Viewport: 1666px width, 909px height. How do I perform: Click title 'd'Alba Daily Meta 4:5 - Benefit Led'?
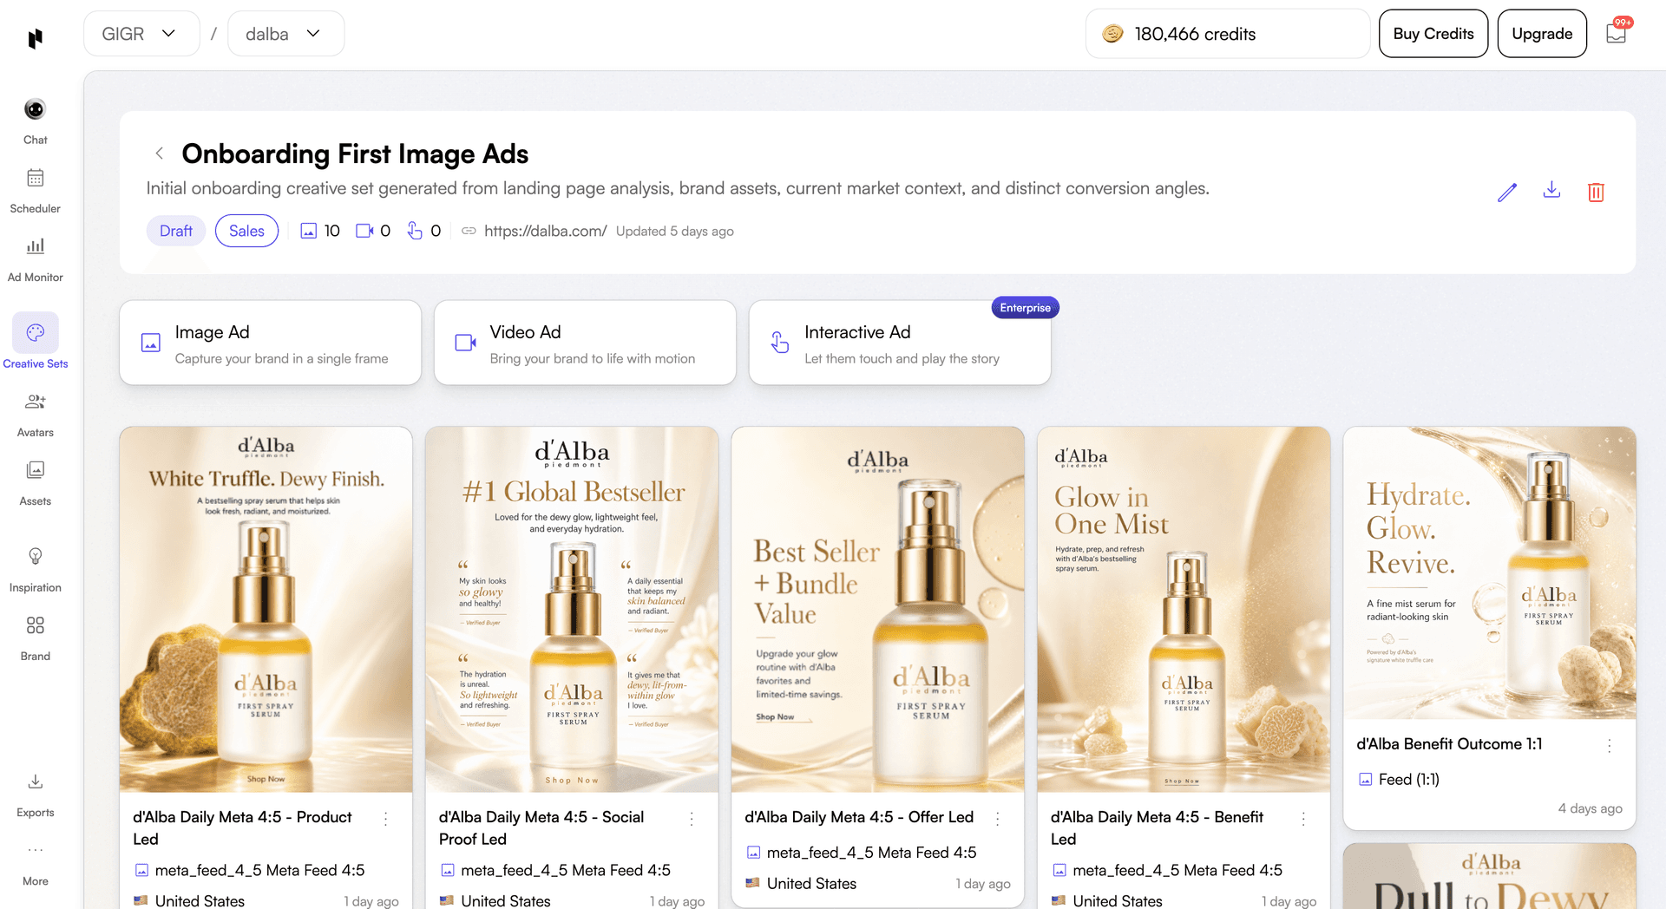[x=1157, y=828]
